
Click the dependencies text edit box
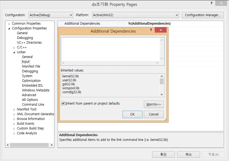click(x=111, y=49)
